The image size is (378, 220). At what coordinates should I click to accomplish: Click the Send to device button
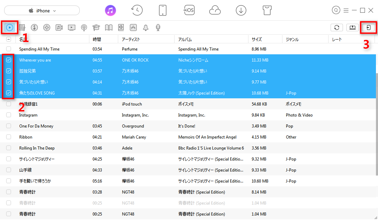(368, 27)
